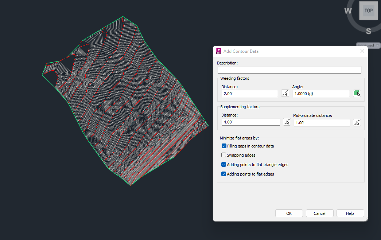
Task: Click the Weeding factors group label
Action: tap(235, 78)
